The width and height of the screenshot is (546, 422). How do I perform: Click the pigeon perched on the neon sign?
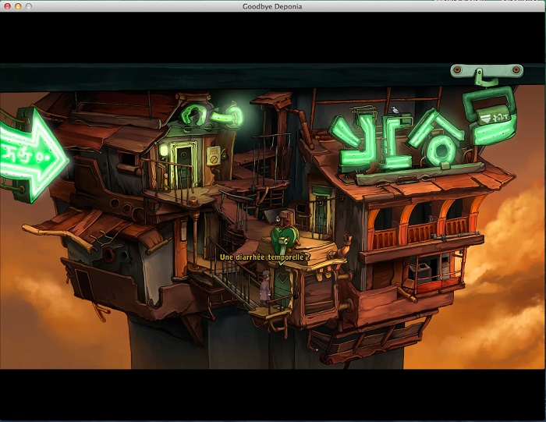click(395, 111)
